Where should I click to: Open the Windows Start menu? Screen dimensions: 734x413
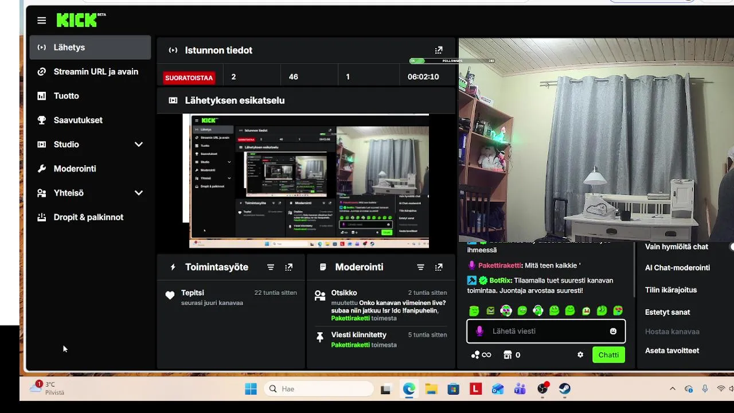tap(251, 389)
